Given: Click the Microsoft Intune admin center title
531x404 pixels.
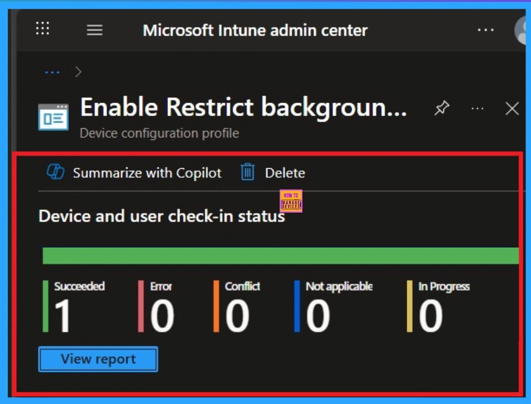Looking at the screenshot, I should [x=255, y=30].
